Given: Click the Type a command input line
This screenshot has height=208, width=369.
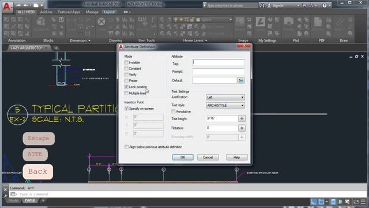Looking at the screenshot, I should tap(189, 194).
